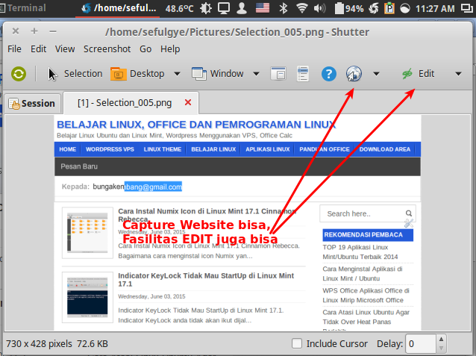The height and width of the screenshot is (356, 476).
Task: Close the Selection_005.png tab with red X
Action: 188,103
